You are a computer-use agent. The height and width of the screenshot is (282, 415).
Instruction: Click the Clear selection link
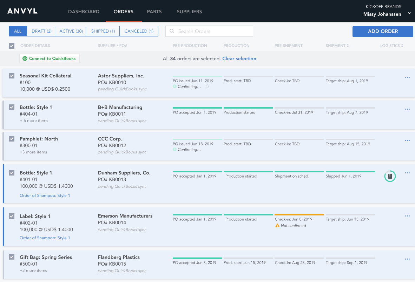pos(239,59)
